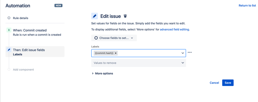The height and width of the screenshot is (102, 258).
Task: Click the green Commit created trigger icon
Action: (x=9, y=30)
